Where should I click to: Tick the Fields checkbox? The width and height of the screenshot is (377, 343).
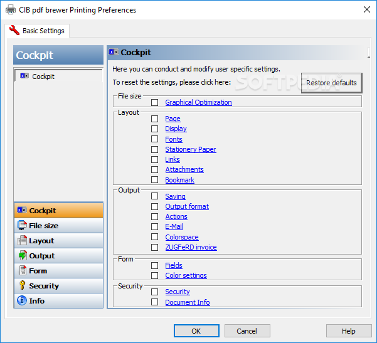point(154,266)
